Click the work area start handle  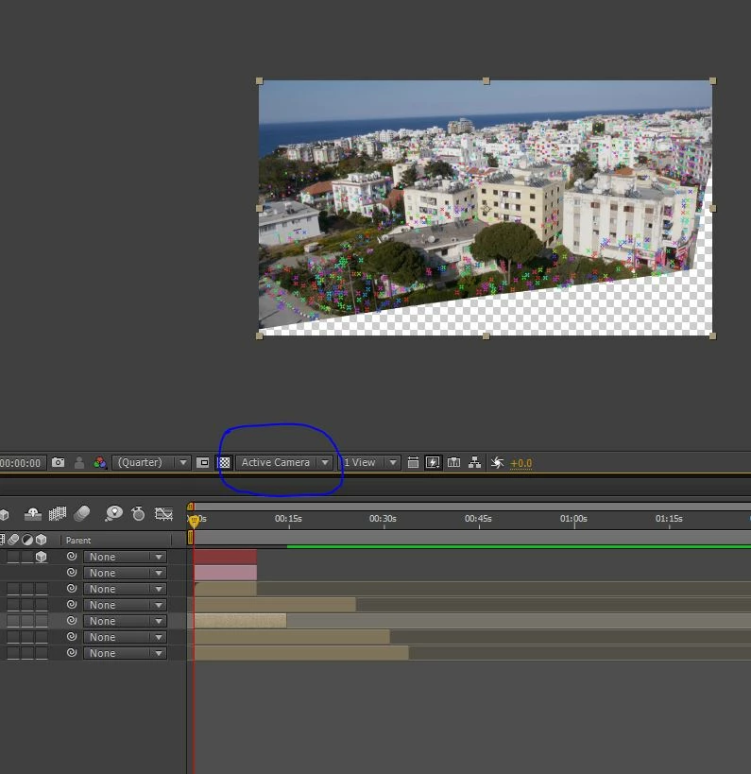coord(191,538)
